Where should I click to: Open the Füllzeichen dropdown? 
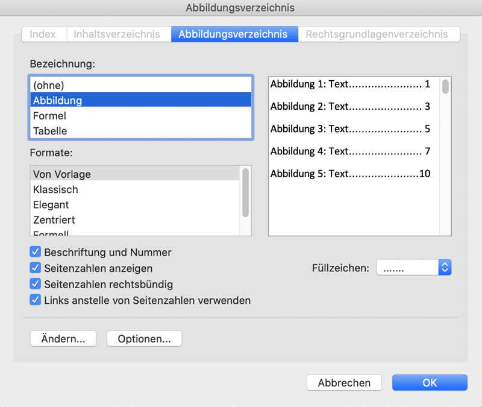tap(414, 268)
